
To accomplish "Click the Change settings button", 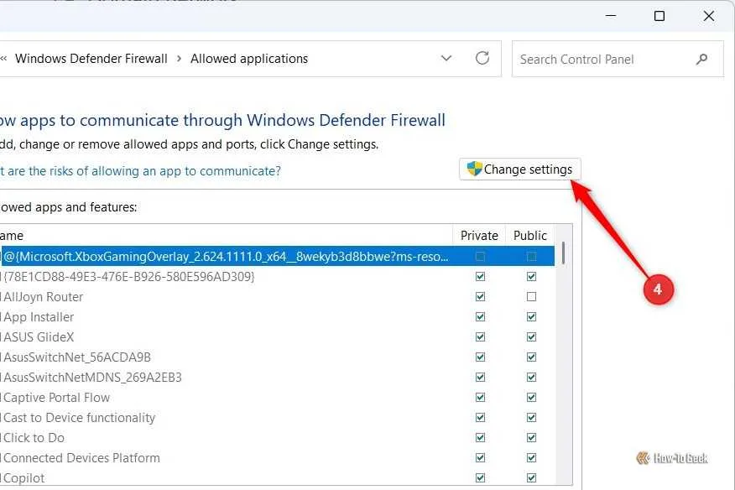I will coord(520,169).
